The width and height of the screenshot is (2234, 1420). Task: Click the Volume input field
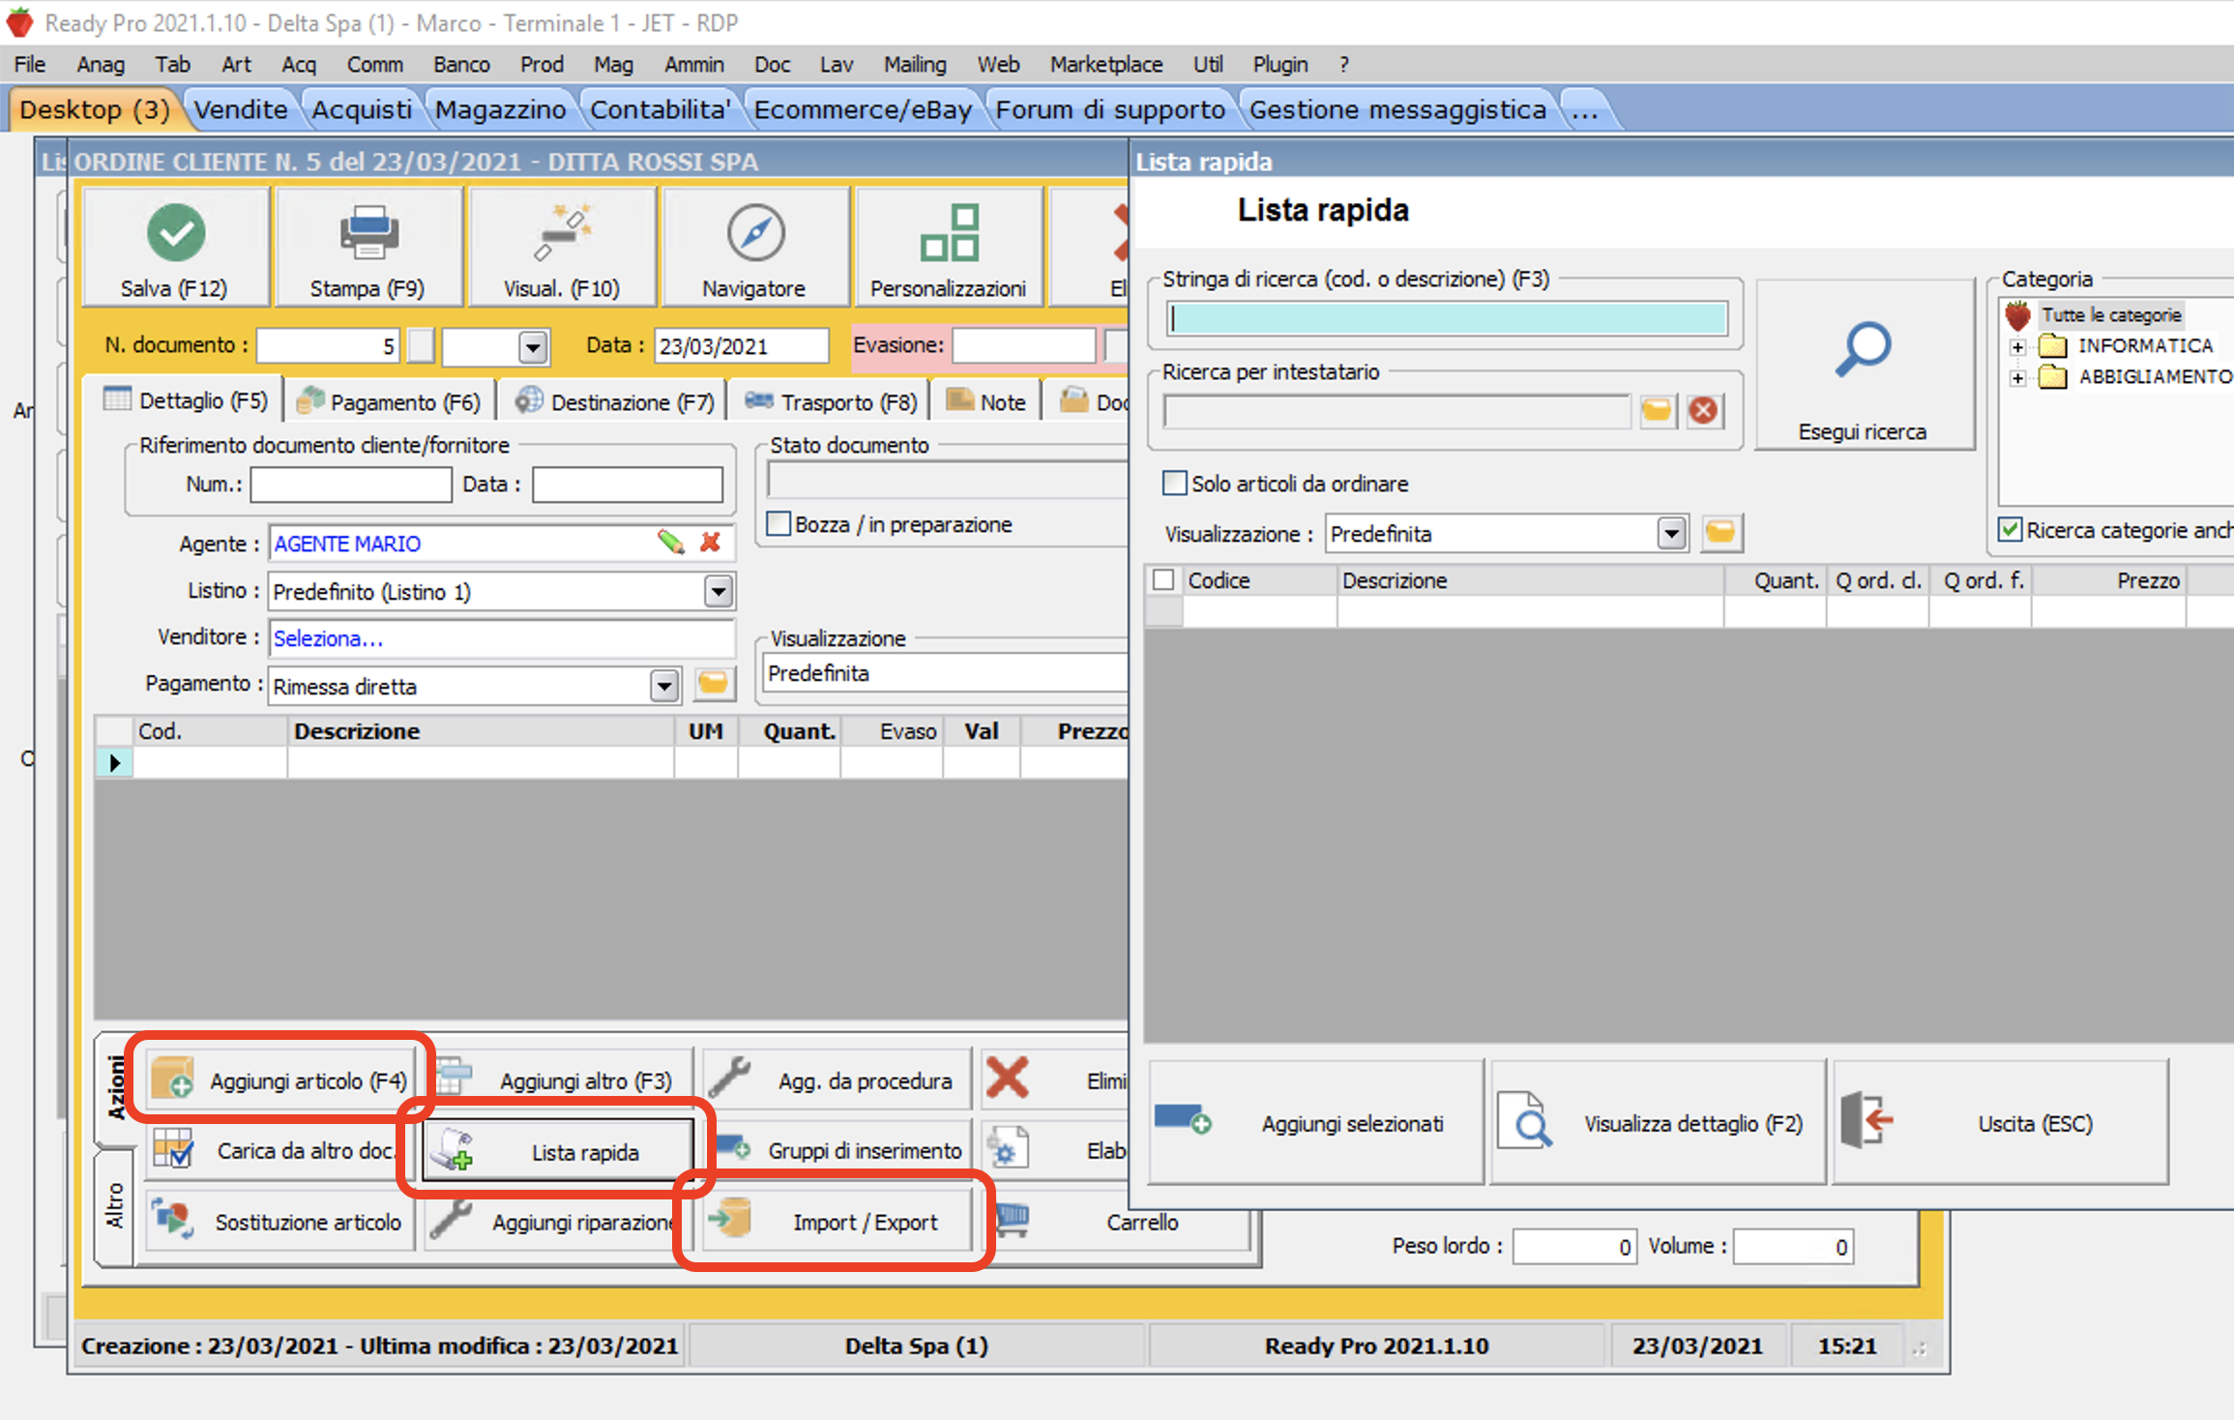[1793, 1247]
